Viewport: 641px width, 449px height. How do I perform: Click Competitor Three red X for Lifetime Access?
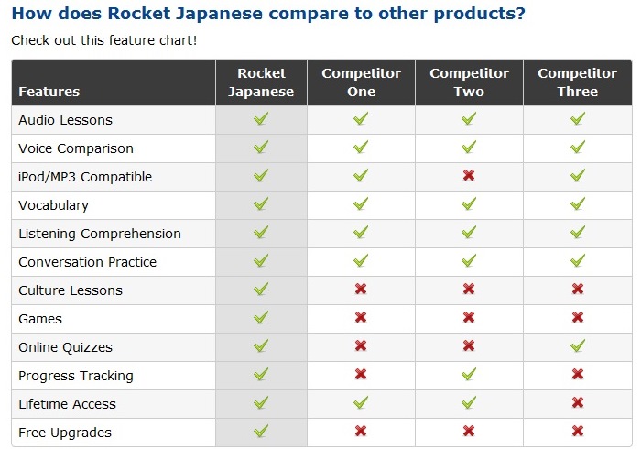tap(577, 403)
